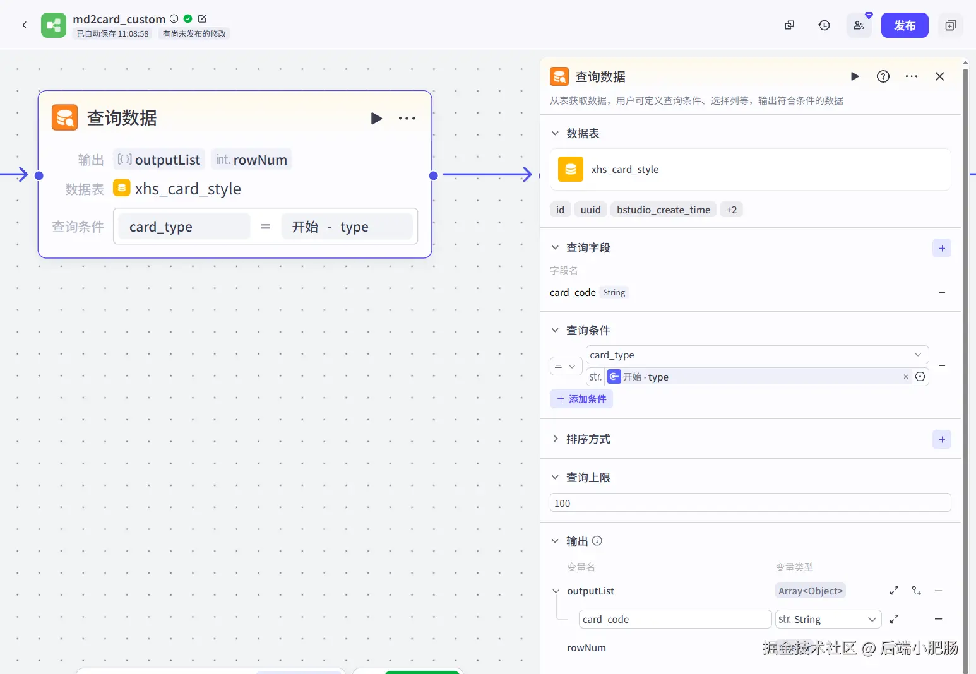This screenshot has width=976, height=674.
Task: Edit the workflow name pencil icon
Action: (x=202, y=19)
